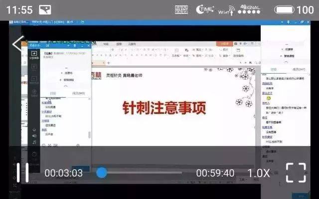The height and width of the screenshot is (199, 319).
Task: Click the 11:55 clock in the status bar
Action: 19,10
